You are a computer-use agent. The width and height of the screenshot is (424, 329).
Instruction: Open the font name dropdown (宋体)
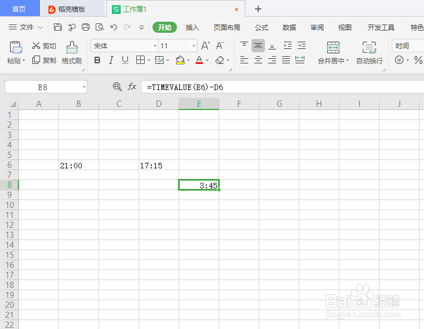[155, 46]
